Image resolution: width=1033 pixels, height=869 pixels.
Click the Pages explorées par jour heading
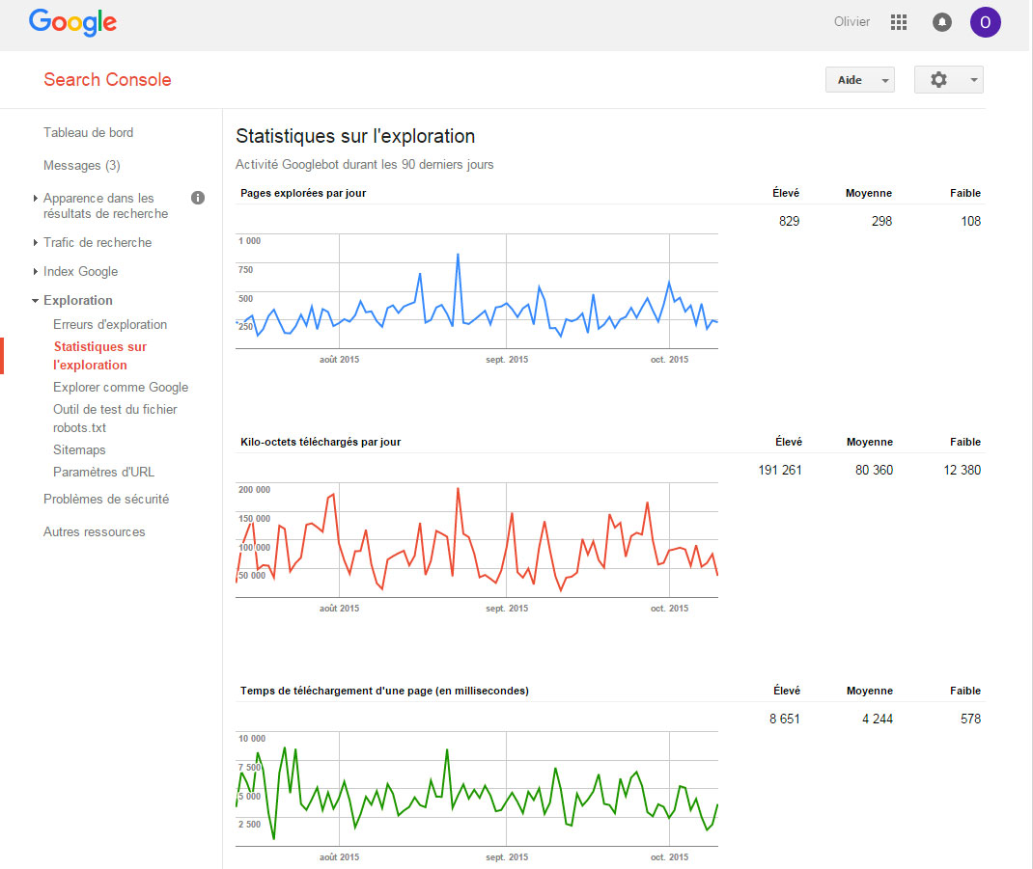pyautogui.click(x=303, y=193)
